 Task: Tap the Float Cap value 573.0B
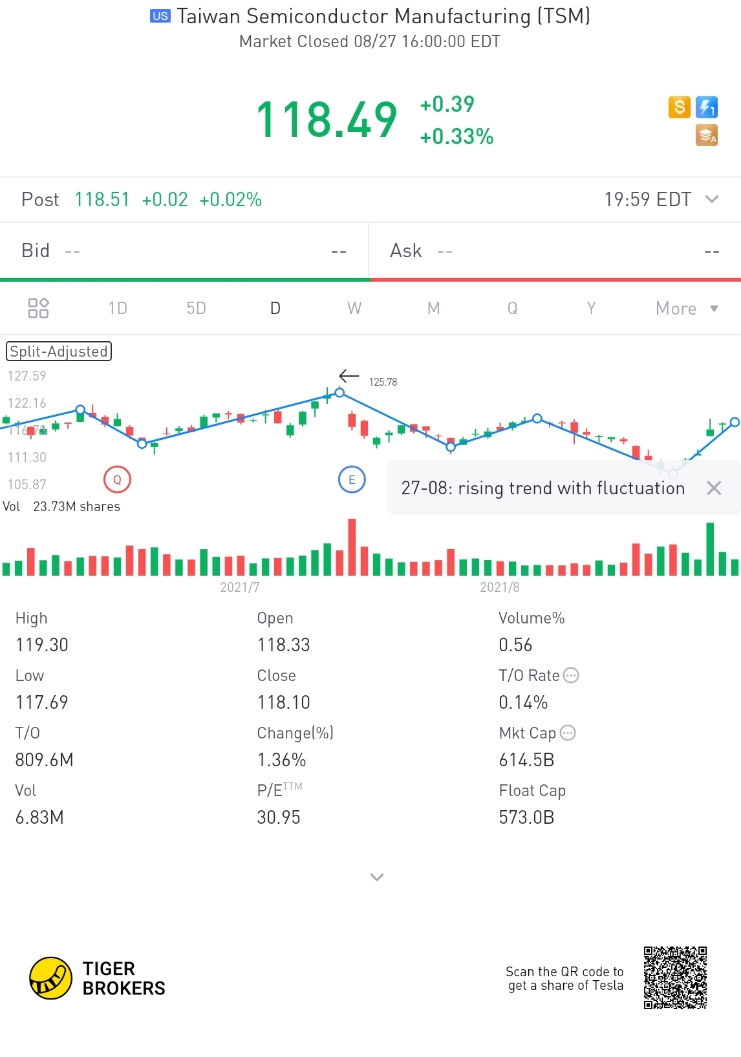pyautogui.click(x=526, y=817)
